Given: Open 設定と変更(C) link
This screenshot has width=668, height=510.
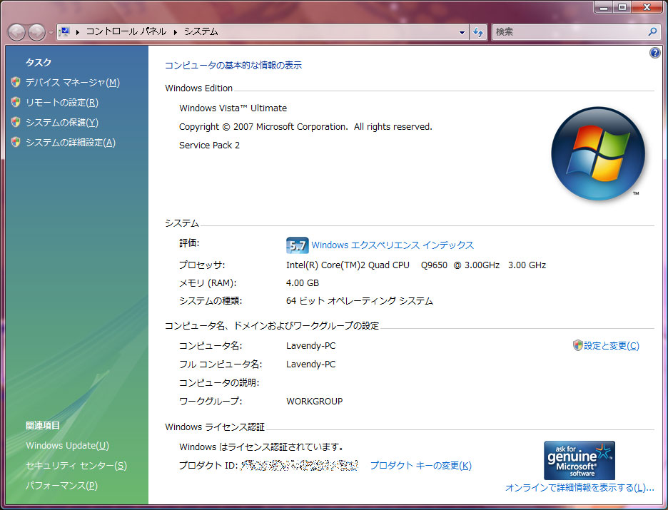Looking at the screenshot, I should pos(612,346).
